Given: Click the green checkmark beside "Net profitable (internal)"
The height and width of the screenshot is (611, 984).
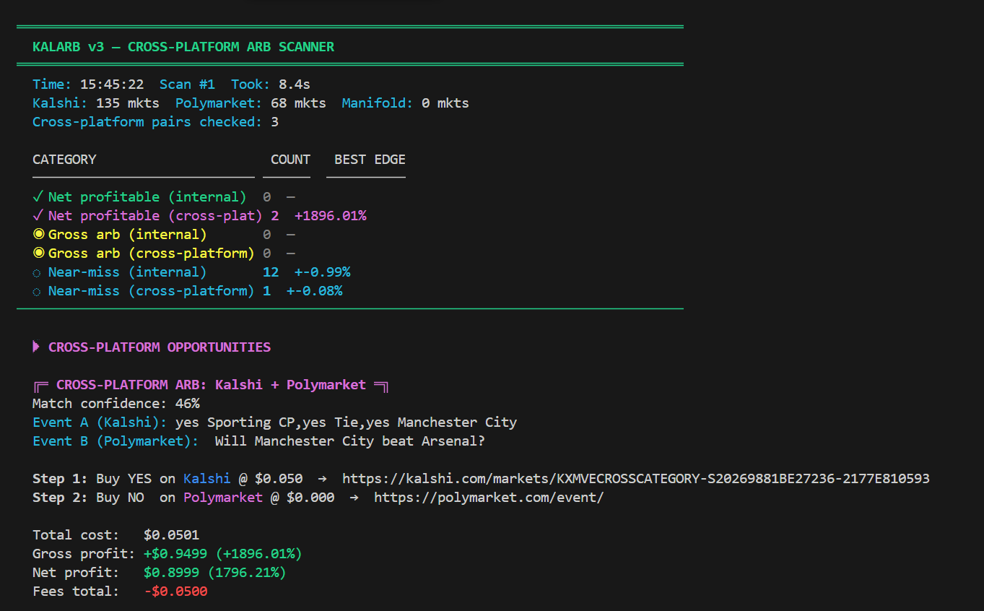Looking at the screenshot, I should (37, 196).
